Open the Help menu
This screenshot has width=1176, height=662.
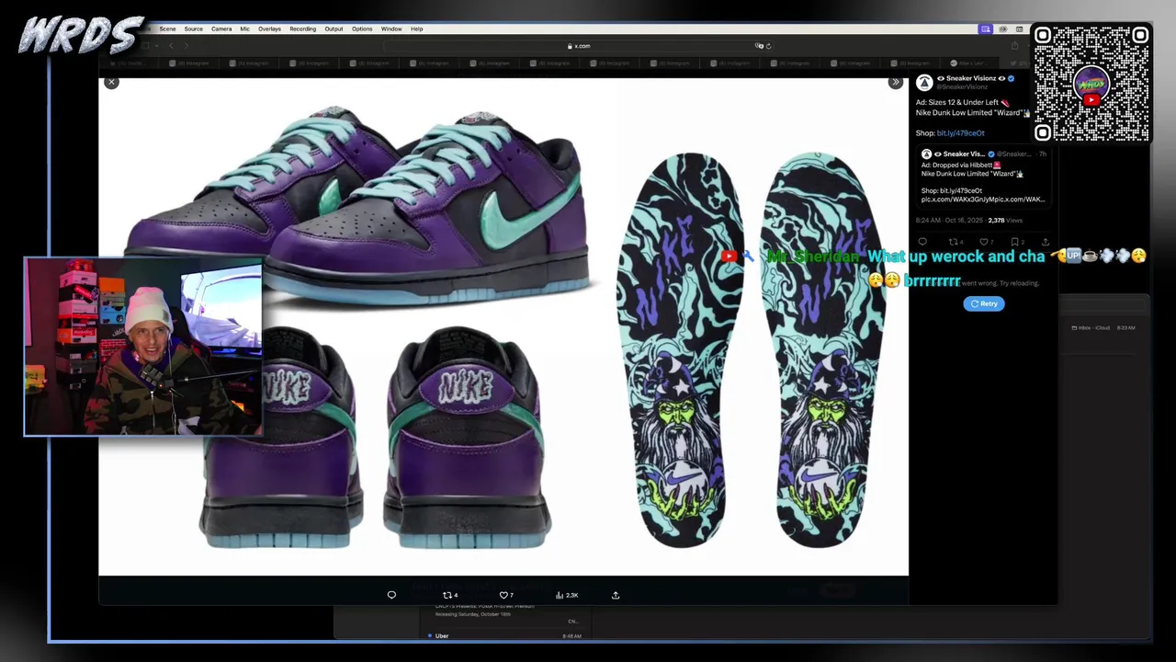(x=416, y=29)
